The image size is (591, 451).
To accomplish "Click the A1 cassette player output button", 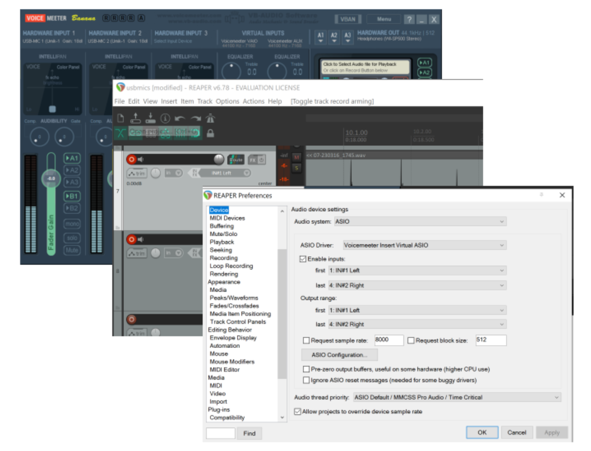I will click(424, 63).
